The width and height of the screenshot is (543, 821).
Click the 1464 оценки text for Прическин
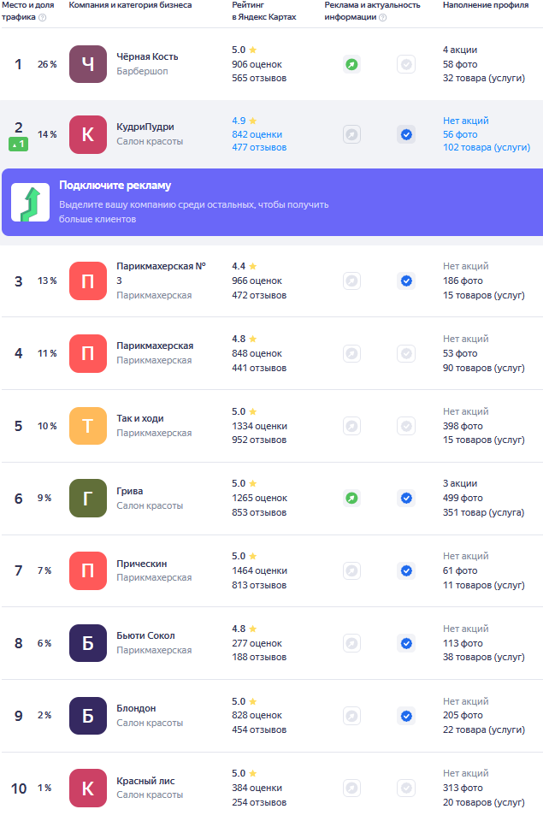259,570
